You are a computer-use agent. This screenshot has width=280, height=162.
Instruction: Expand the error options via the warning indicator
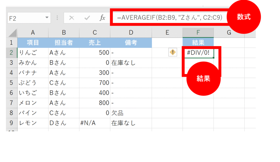tap(173, 52)
